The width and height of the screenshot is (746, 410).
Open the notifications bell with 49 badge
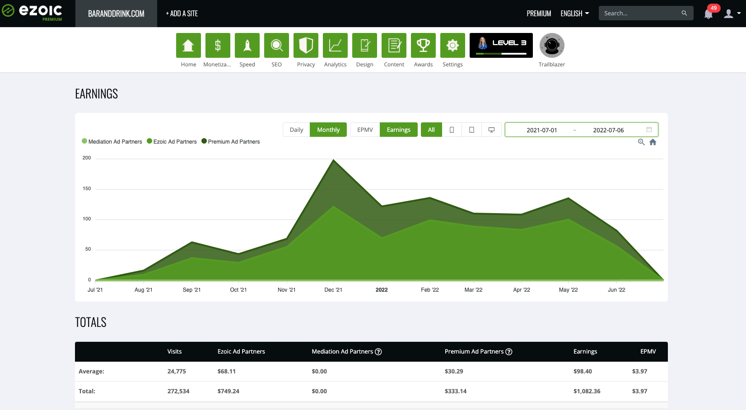709,14
